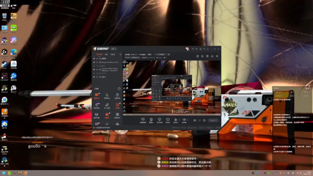Lock the Bongo Cat Mver source layer

click(x=97, y=62)
